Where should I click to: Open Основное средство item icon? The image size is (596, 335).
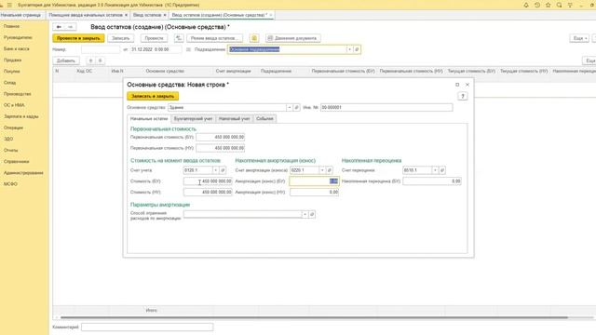pos(296,108)
